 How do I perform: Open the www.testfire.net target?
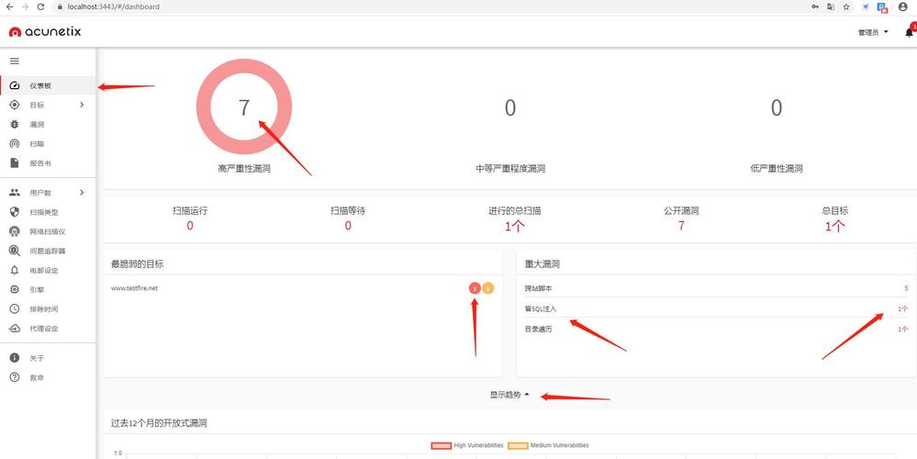[135, 287]
